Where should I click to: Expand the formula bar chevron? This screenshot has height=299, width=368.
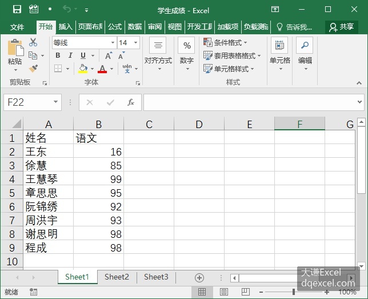[359, 102]
